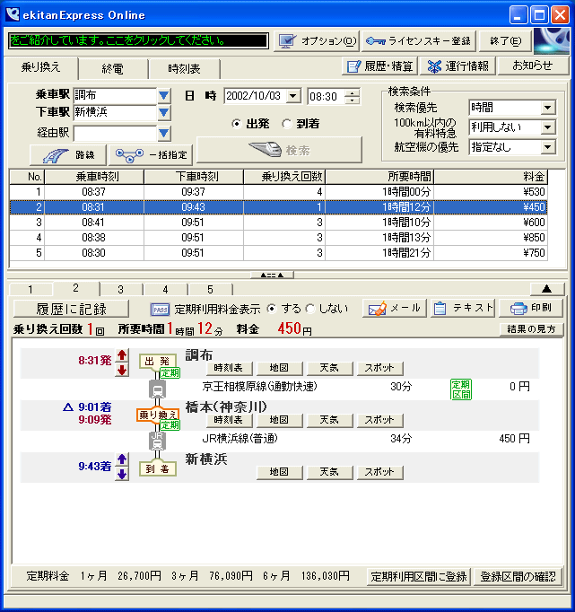Click 出発 departure marker icon
The image size is (575, 612).
pyautogui.click(x=158, y=362)
